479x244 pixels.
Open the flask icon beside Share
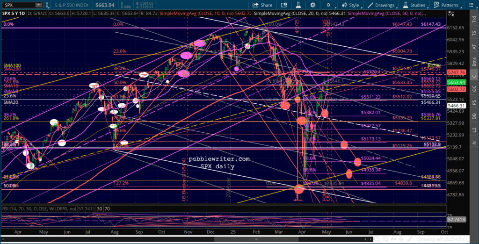(x=299, y=5)
